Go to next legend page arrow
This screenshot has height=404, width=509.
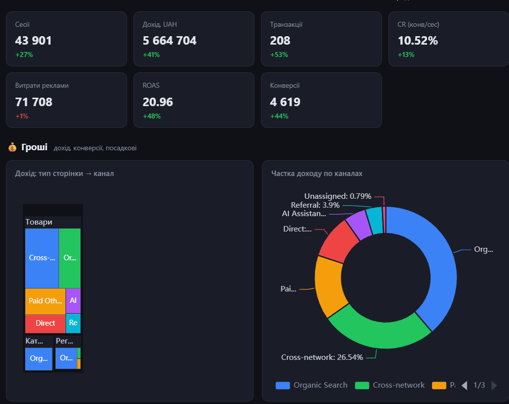pyautogui.click(x=494, y=385)
